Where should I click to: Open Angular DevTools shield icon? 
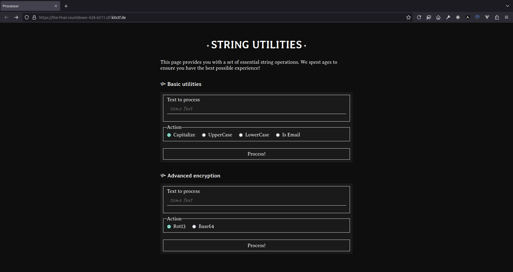(x=467, y=17)
